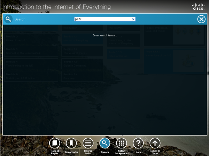
Task: Click the 'Search' label in the panel header
Action: tap(20, 19)
